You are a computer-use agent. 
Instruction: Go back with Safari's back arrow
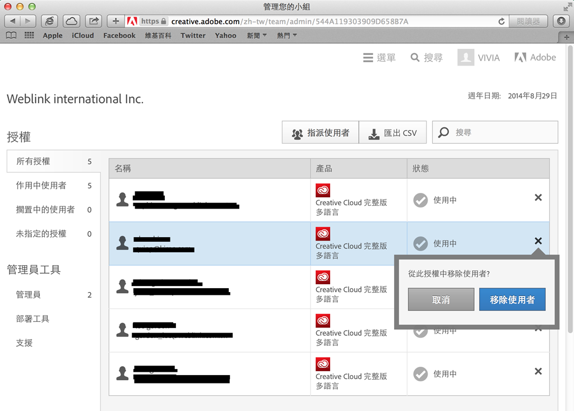[12, 21]
